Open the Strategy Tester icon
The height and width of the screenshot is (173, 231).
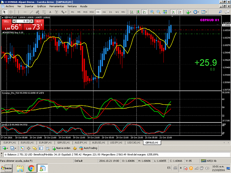click(x=47, y=148)
